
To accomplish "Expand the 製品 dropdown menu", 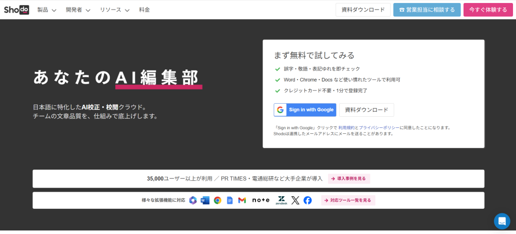I will point(46,10).
